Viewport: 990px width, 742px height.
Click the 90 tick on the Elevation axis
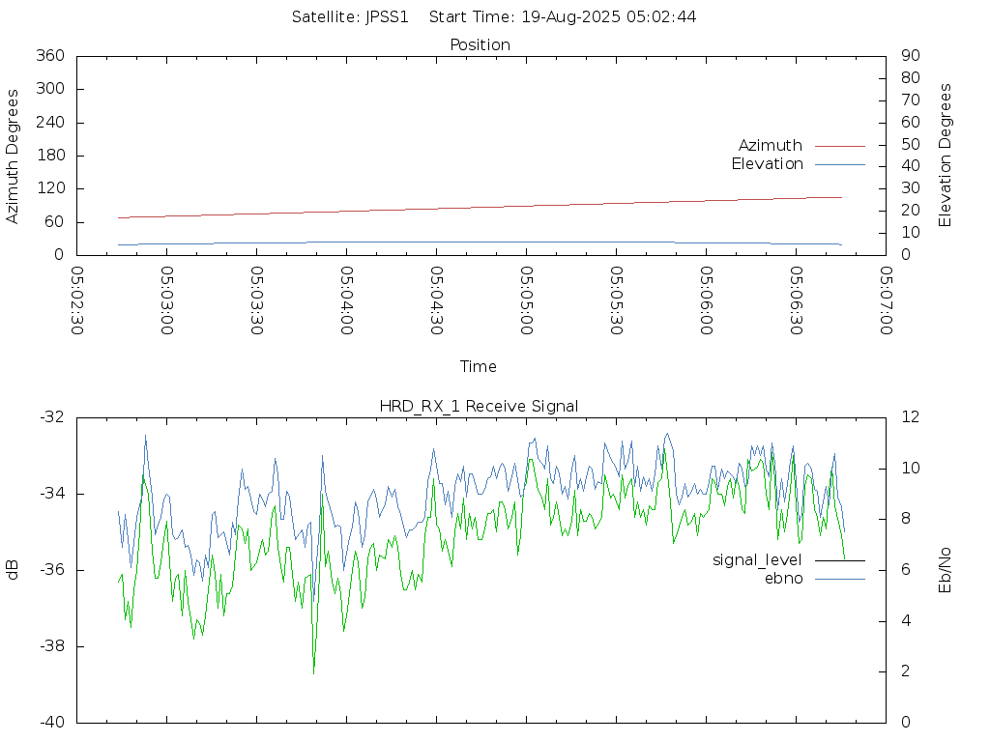(911, 55)
